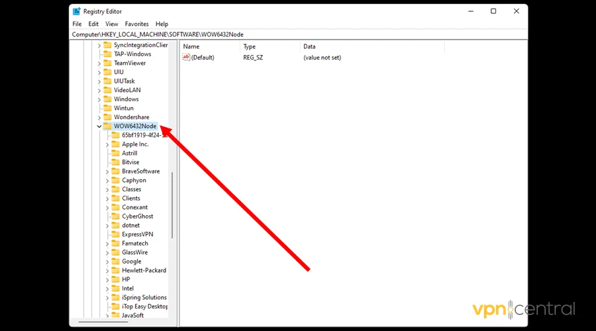Click the WOW6432Node folder icon
The image size is (596, 331).
[x=107, y=126]
